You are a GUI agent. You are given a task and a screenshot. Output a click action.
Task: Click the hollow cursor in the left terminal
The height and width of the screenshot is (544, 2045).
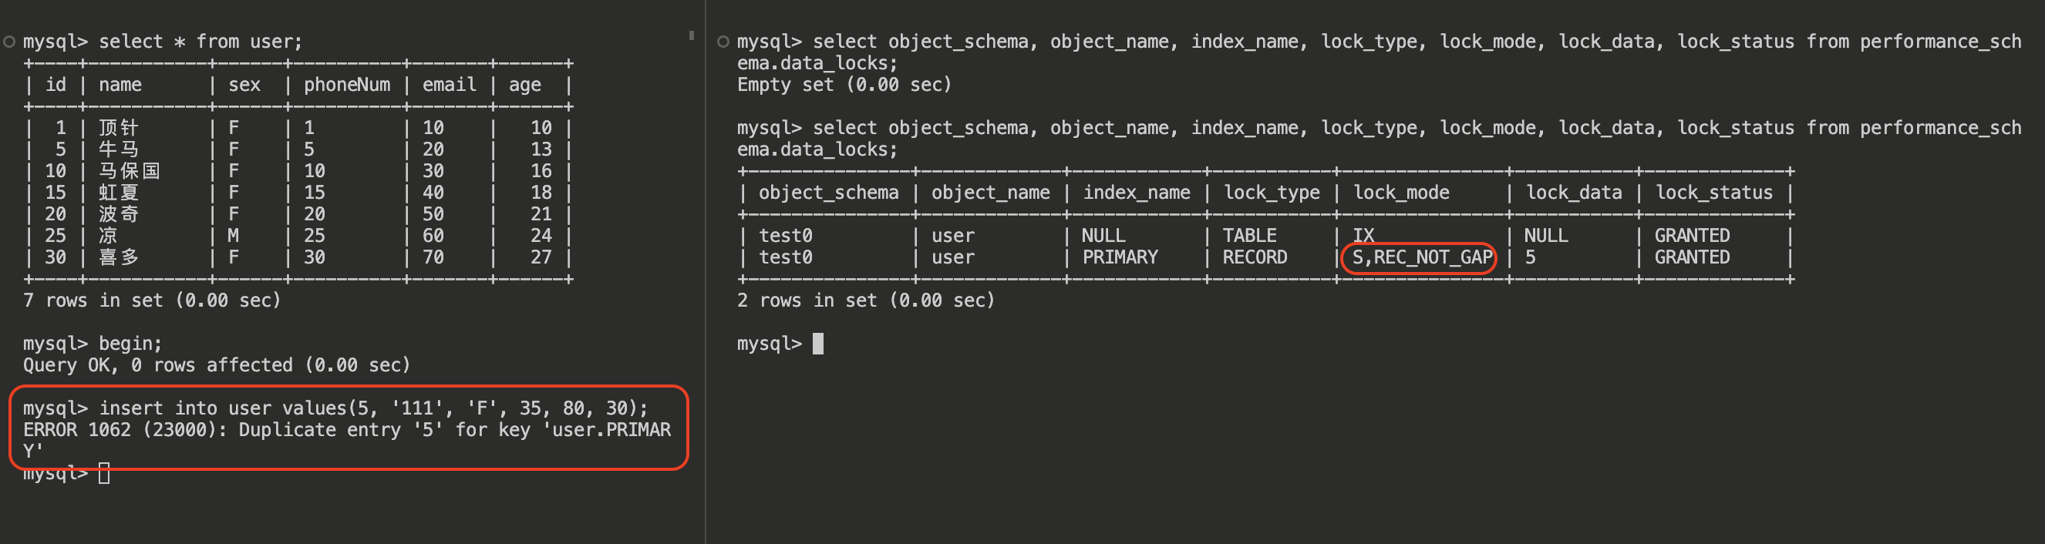pyautogui.click(x=104, y=473)
